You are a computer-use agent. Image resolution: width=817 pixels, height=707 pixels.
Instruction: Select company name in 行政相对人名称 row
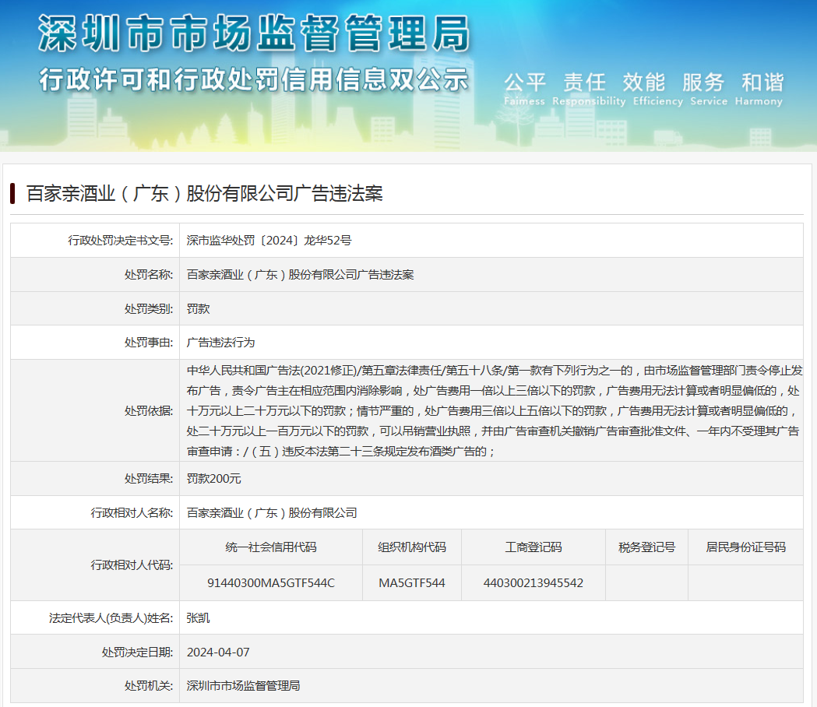pyautogui.click(x=272, y=512)
